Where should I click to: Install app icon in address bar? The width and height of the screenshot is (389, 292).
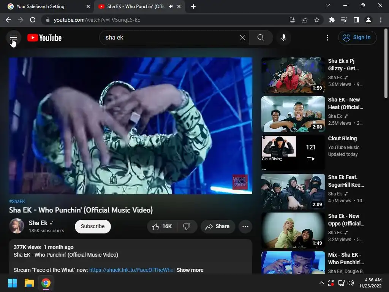pyautogui.click(x=292, y=20)
